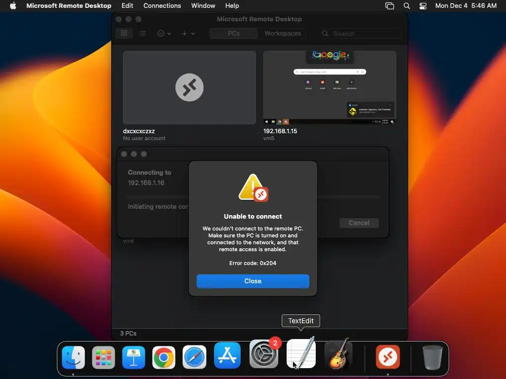Viewport: 506px width, 379px height.
Task: Open Safari from the Dock
Action: (194, 357)
